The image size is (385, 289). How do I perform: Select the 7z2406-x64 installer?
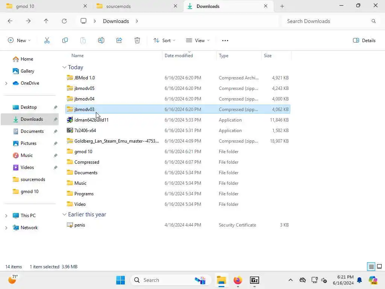coord(178,131)
